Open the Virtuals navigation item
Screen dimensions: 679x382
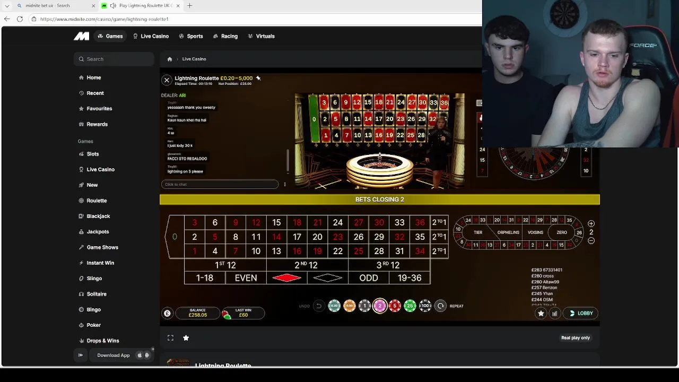[x=261, y=36]
